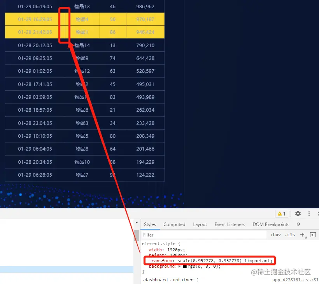Click scrollbar up arrow in elements panel
The image size is (319, 284).
pyautogui.click(x=137, y=223)
